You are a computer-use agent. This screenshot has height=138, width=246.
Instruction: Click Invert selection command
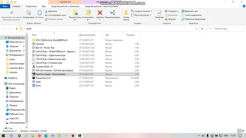(x=193, y=19)
